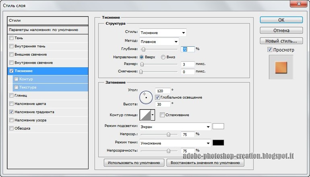This screenshot has height=177, width=310.
Task: Click the black shadow color swatch
Action: (218, 143)
